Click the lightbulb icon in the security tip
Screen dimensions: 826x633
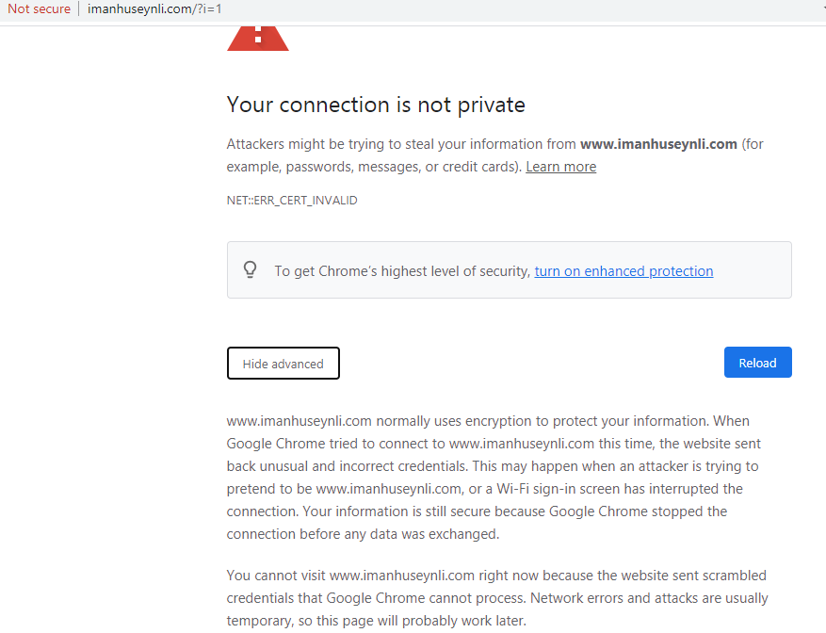pyautogui.click(x=250, y=270)
